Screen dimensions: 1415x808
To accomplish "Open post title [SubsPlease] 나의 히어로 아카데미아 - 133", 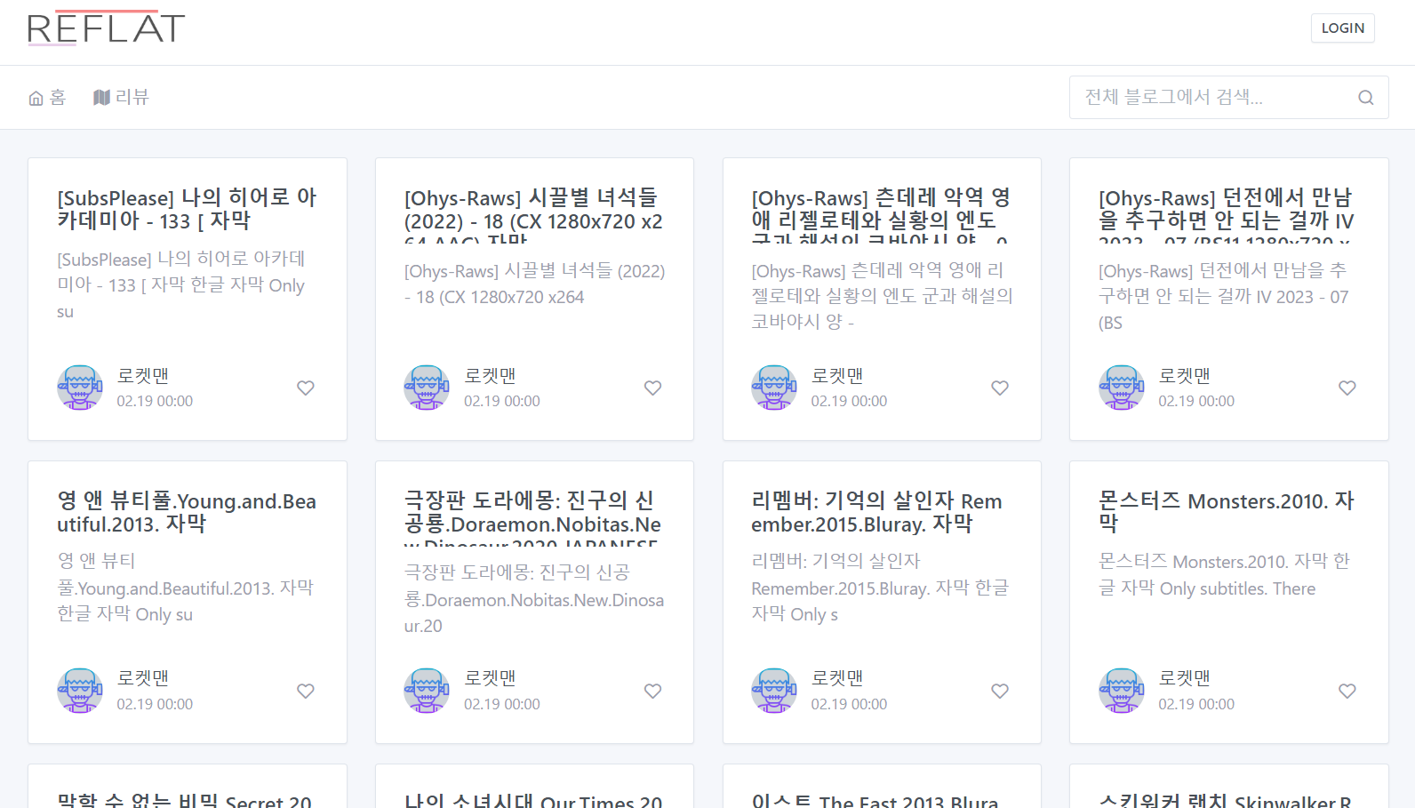I will 187,209.
